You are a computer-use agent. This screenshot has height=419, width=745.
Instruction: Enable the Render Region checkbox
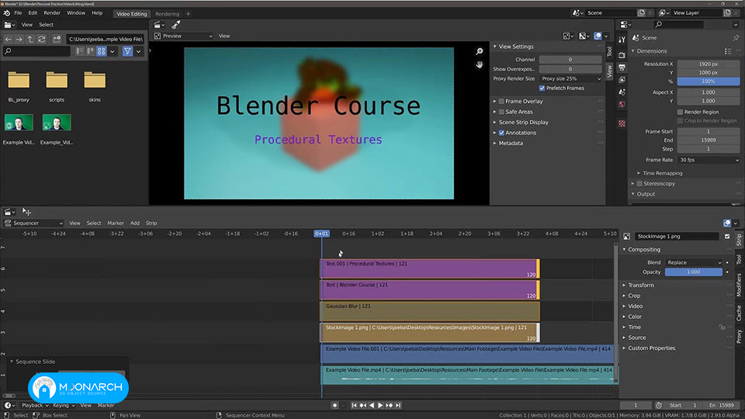click(681, 112)
